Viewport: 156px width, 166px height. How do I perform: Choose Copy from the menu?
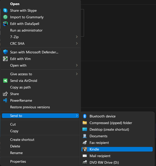point(40,131)
